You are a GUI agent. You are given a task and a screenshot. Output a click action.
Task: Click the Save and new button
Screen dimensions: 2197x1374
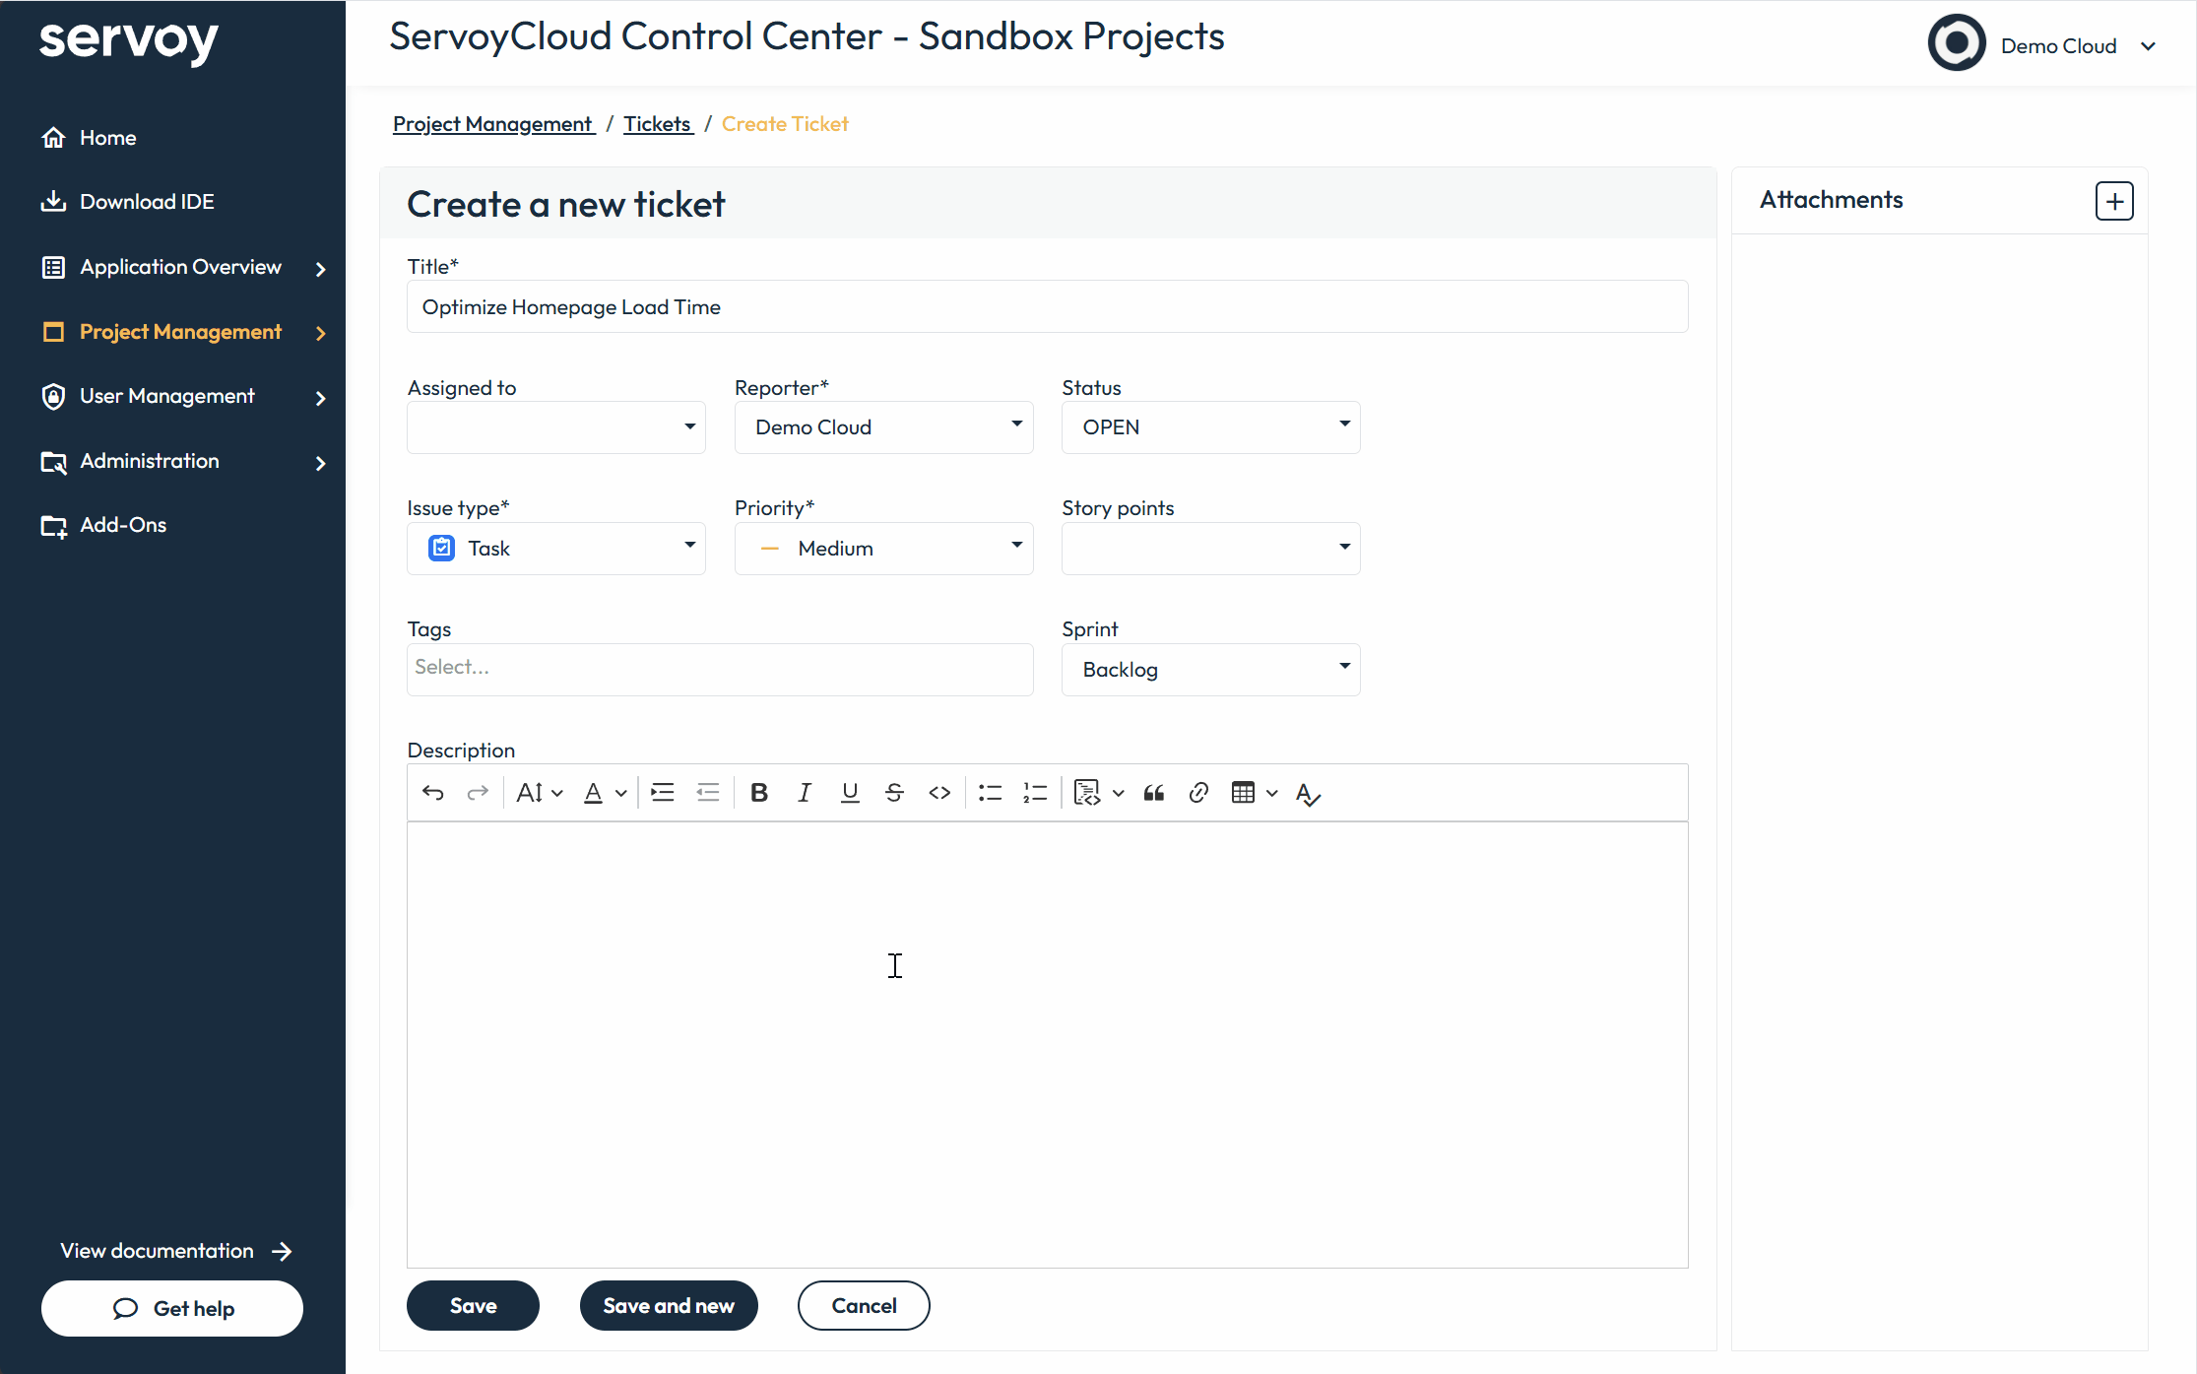[669, 1306]
